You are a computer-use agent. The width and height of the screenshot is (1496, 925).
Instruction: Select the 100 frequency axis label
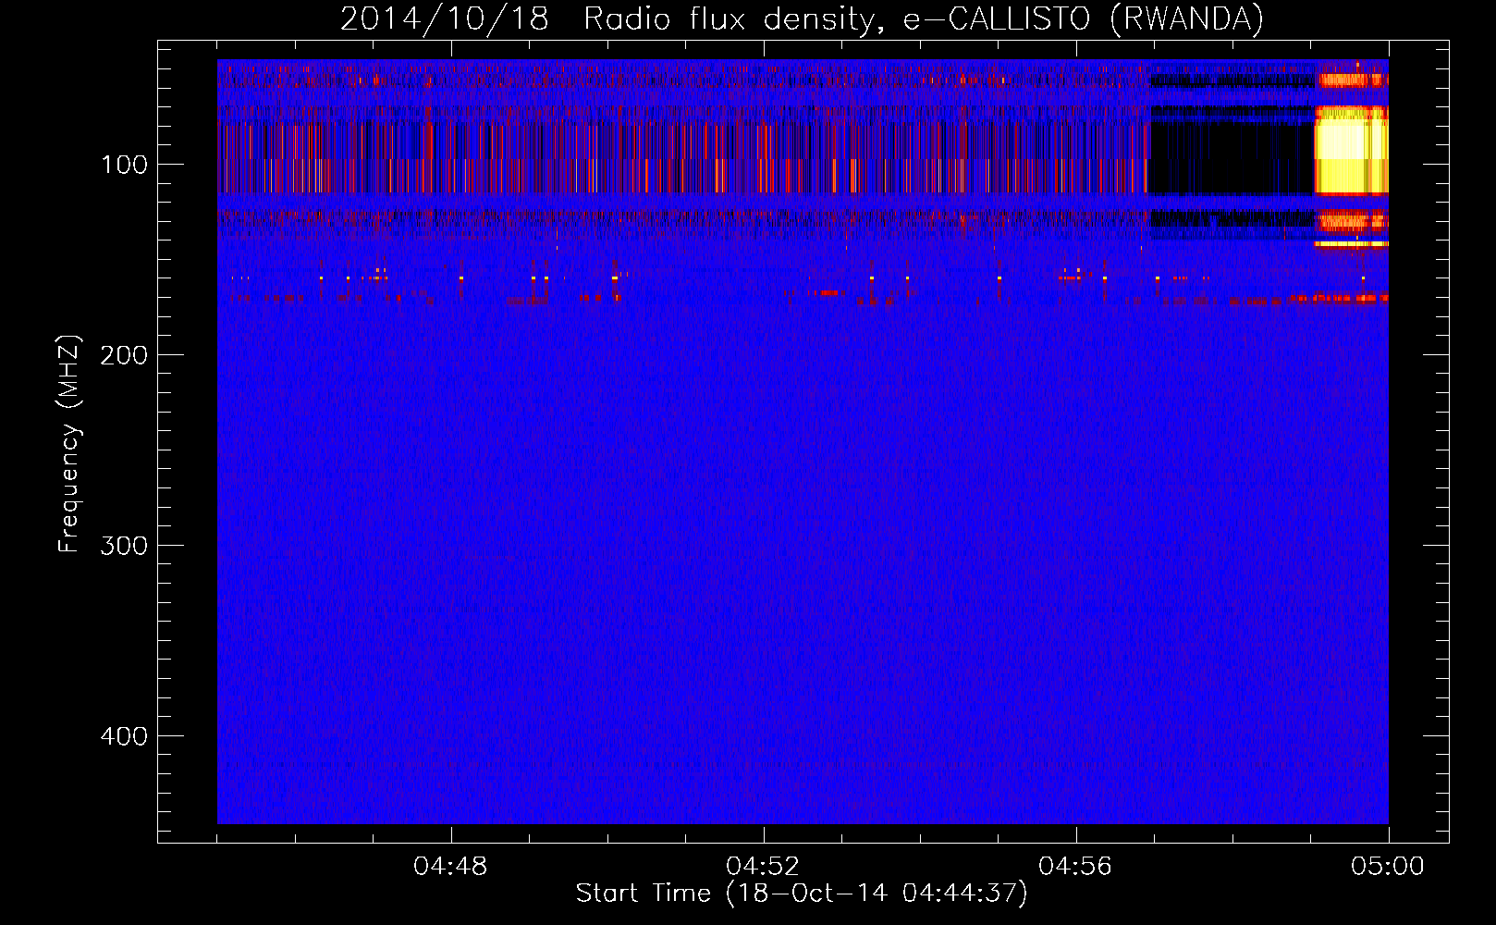pos(124,166)
